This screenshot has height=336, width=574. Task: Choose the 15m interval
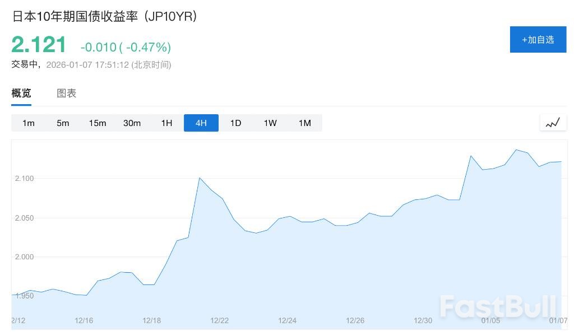tap(98, 123)
